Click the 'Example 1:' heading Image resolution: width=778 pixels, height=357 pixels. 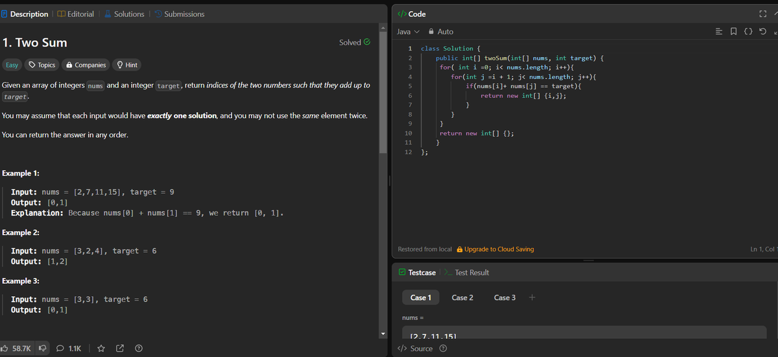tap(21, 173)
